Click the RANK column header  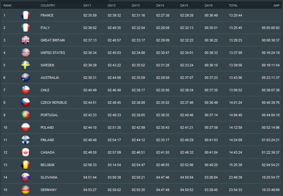click(7, 6)
